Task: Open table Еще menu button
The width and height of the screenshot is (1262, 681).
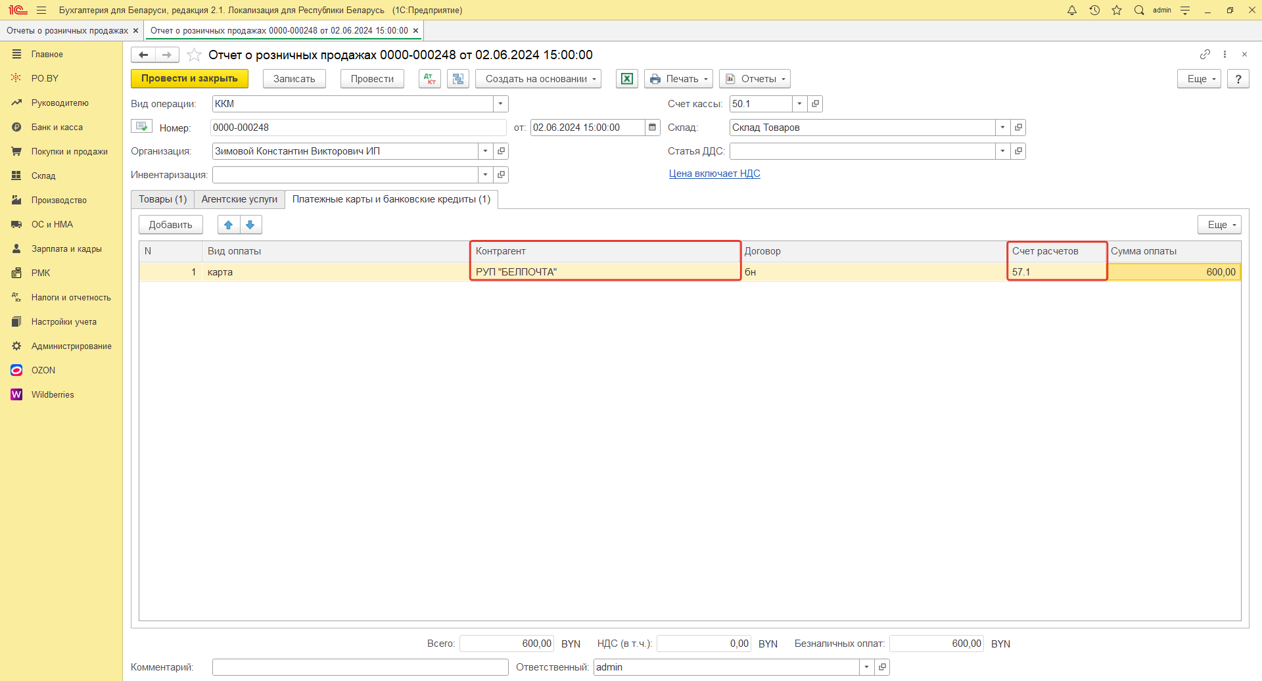Action: pos(1219,225)
